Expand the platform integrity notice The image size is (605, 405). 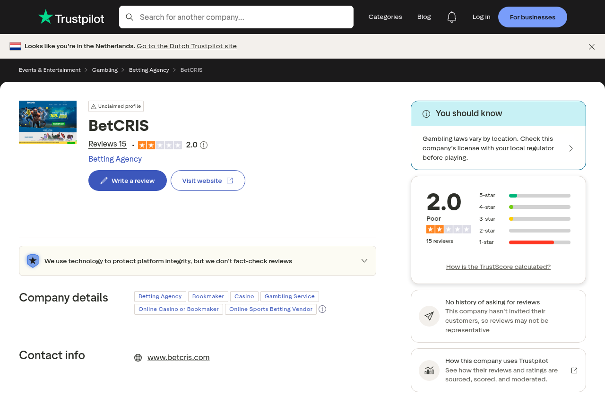[x=364, y=261]
